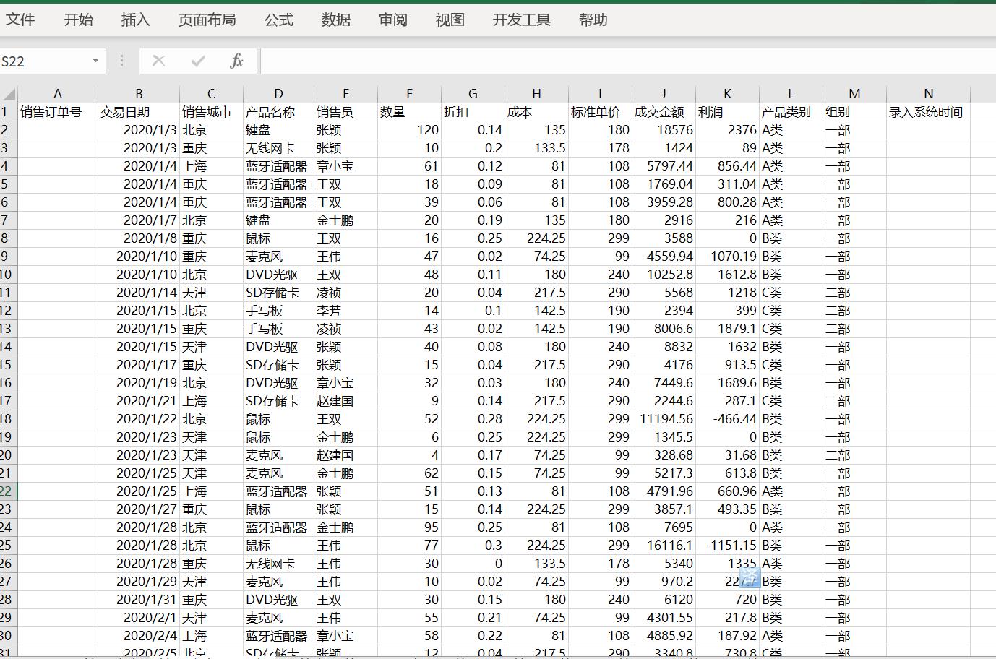Select cell with 章小宝 in row 4
996x659 pixels.
pyautogui.click(x=345, y=166)
